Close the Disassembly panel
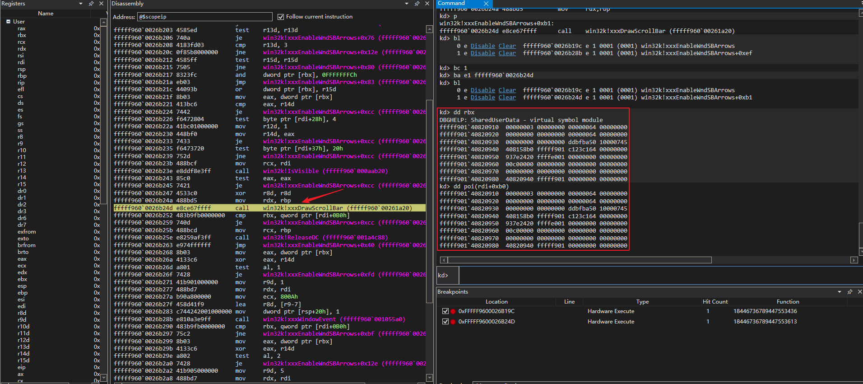Image resolution: width=863 pixels, height=384 pixels. pos(427,4)
